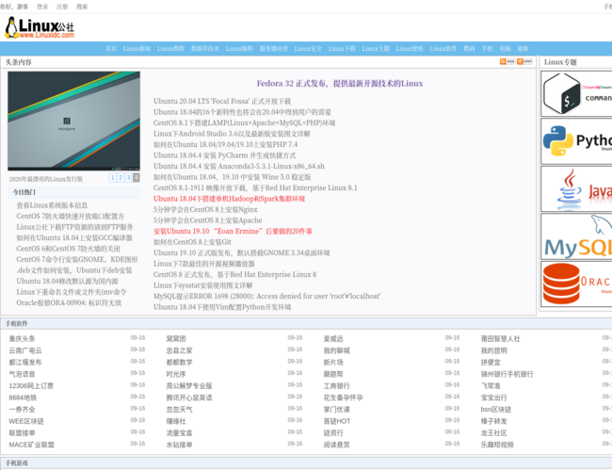Open Android Studio 3.6 install article
This screenshot has width=612, height=471.
pyautogui.click(x=232, y=134)
